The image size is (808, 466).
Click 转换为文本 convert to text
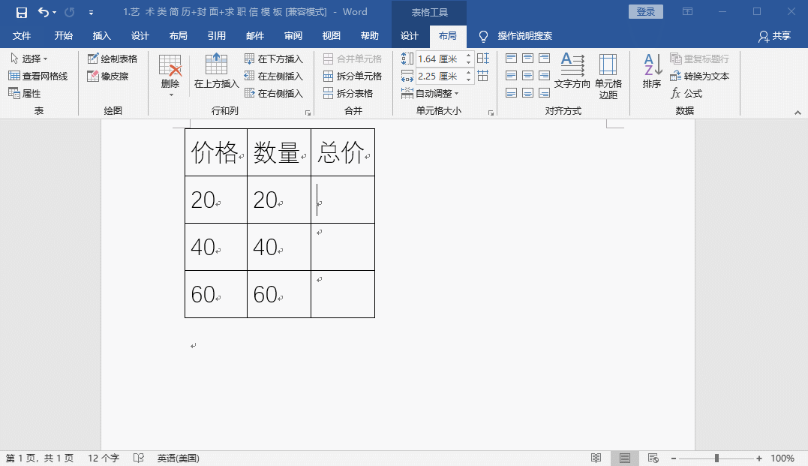pos(700,76)
